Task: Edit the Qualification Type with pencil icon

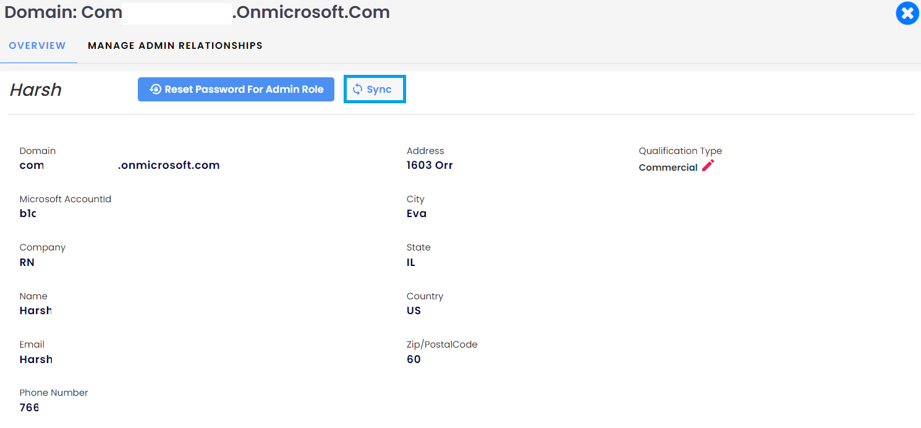Action: pyautogui.click(x=708, y=166)
